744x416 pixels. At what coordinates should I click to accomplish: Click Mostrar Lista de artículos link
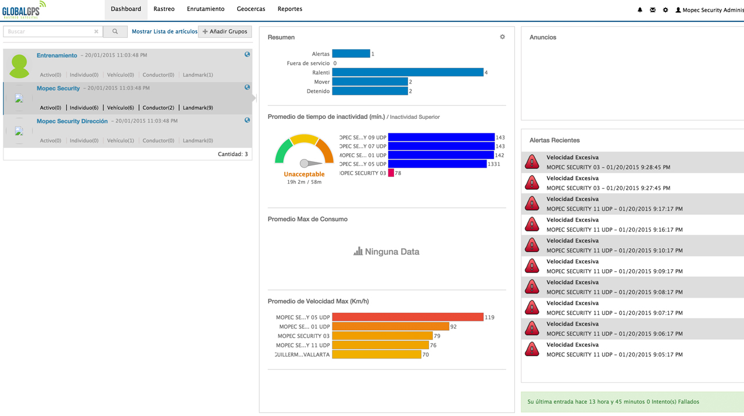tap(164, 31)
